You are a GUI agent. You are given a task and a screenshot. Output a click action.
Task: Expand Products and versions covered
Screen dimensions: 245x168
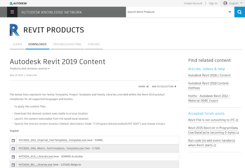[30, 69]
